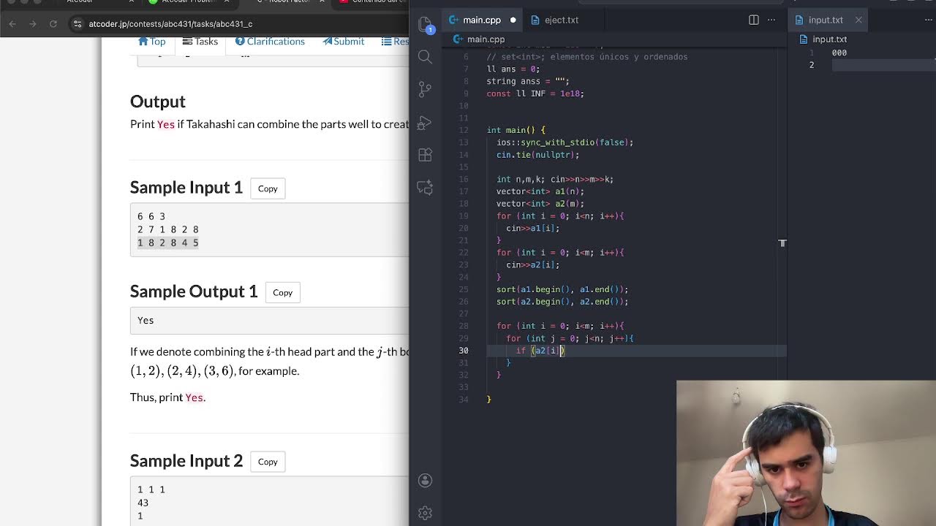Click the 'const ll INF = 1e18;' line
This screenshot has height=526, width=936.
click(535, 94)
